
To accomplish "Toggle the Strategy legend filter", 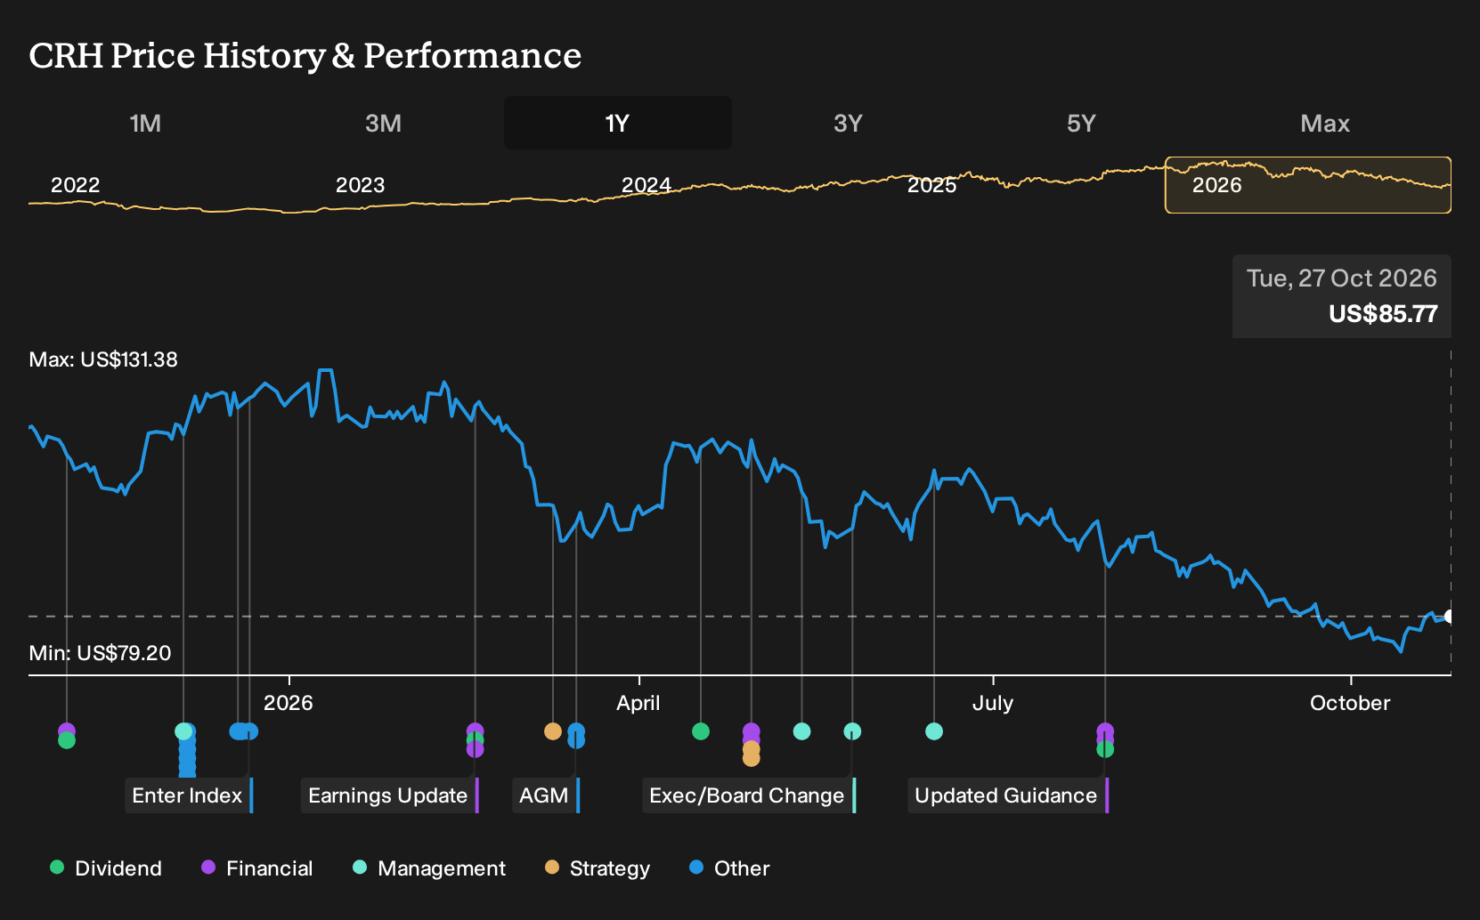I will [x=598, y=868].
